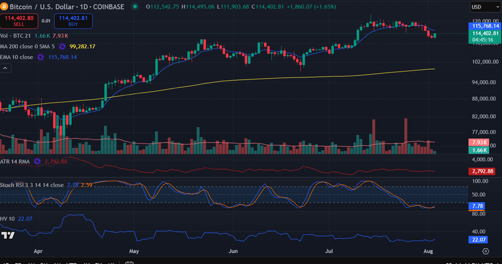Click the blue 115,768.14 price scale label
Image resolution: width=502 pixels, height=264 pixels.
coord(485,26)
